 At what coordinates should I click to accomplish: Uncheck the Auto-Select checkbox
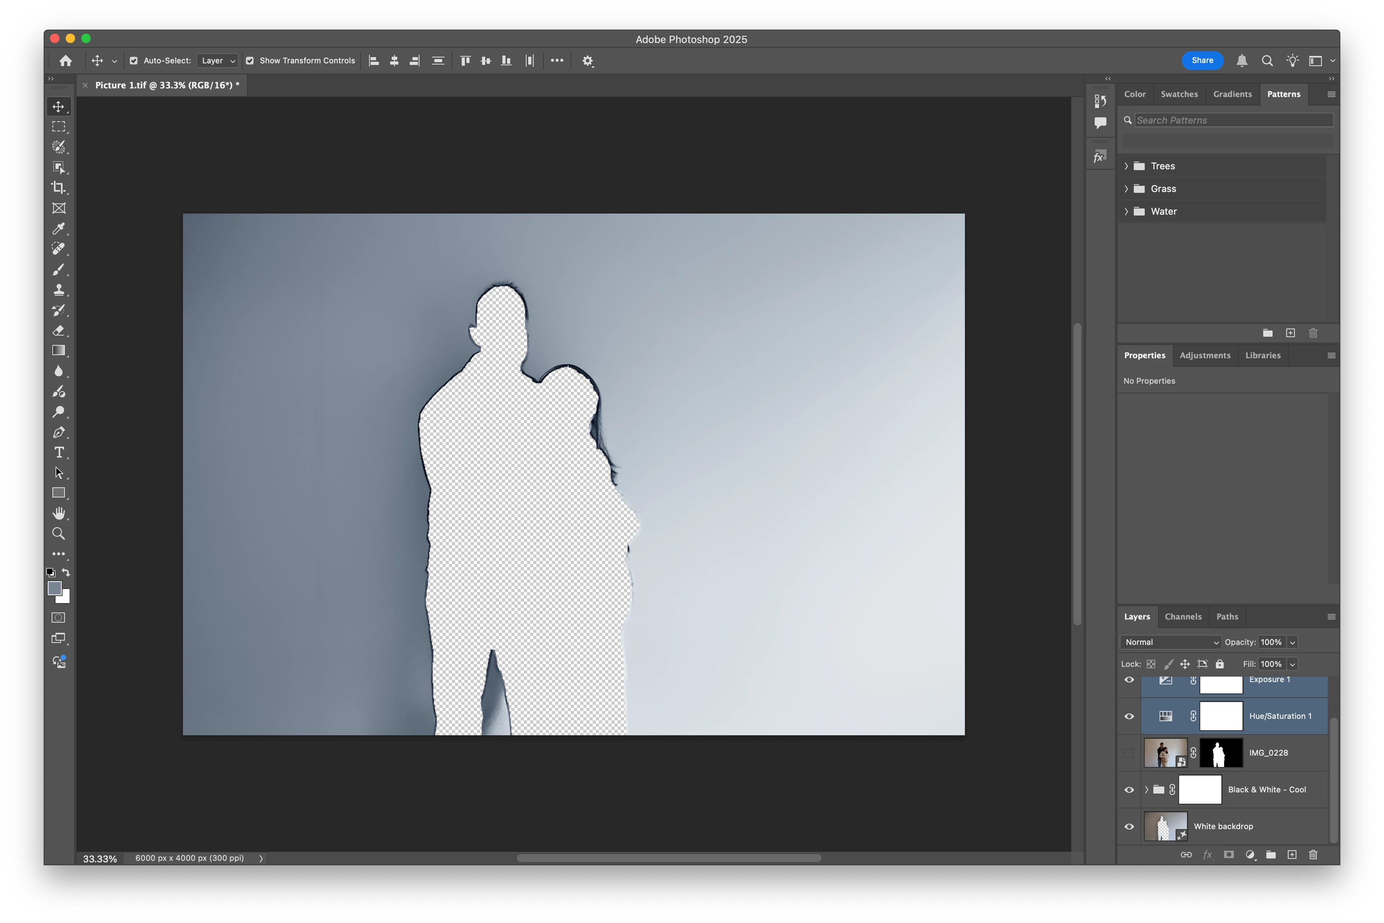(x=134, y=61)
